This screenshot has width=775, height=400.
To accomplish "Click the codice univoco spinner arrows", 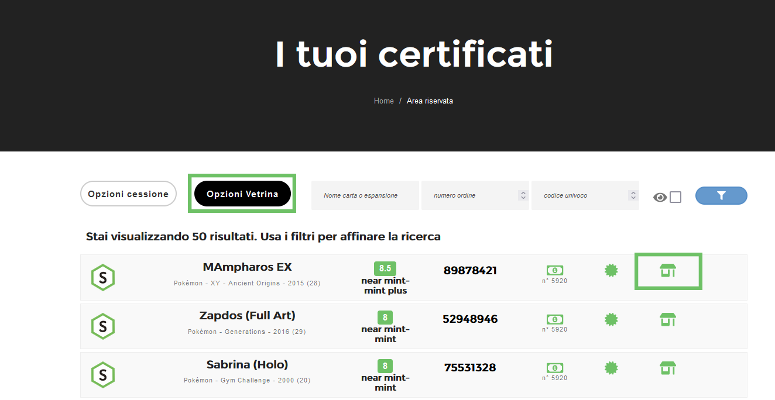I will 633,195.
